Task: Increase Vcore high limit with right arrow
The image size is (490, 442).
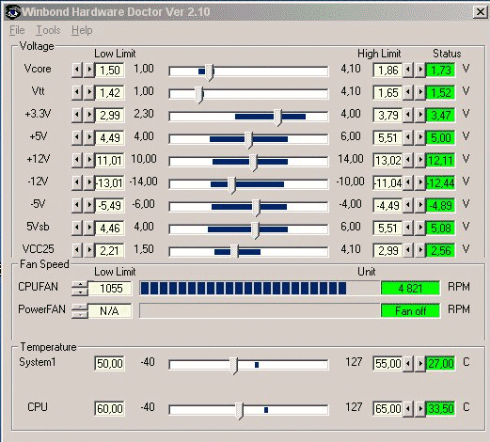Action: click(420, 70)
